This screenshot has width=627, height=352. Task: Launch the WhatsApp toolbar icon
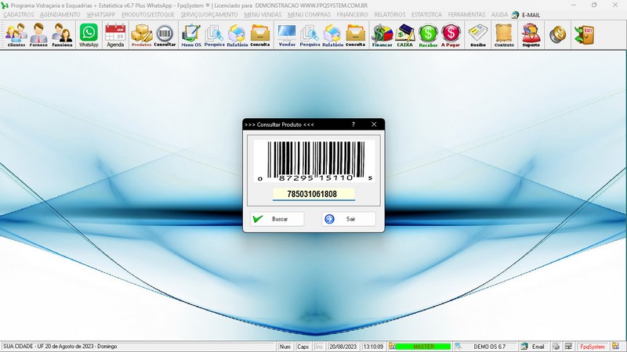[x=89, y=35]
